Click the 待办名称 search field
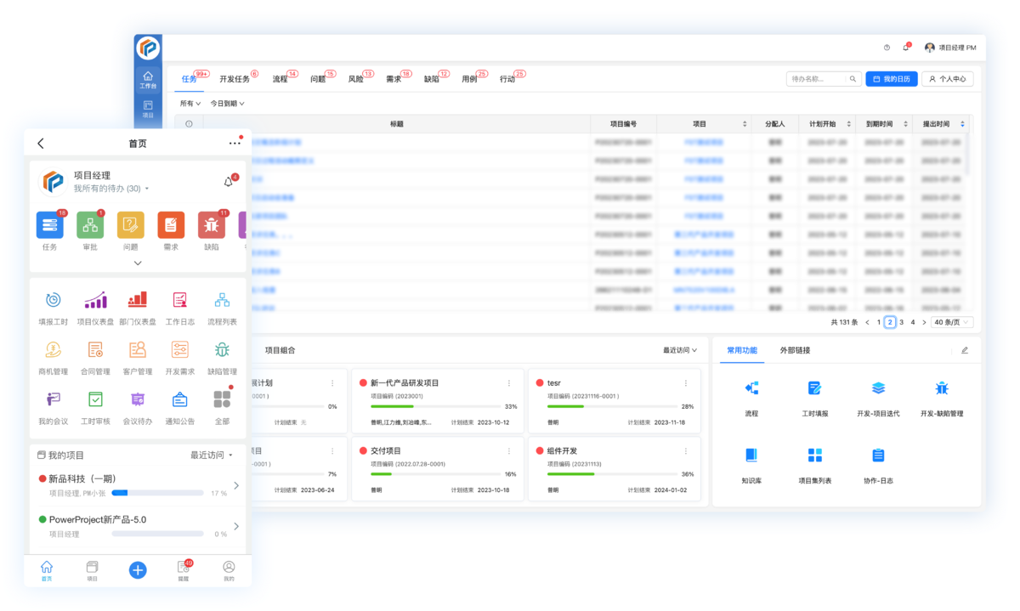1020x611 pixels. [x=824, y=78]
